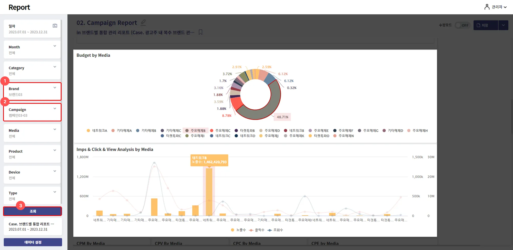Expand the Product filter dropdown
Image resolution: width=513 pixels, height=250 pixels.
pyautogui.click(x=32, y=154)
